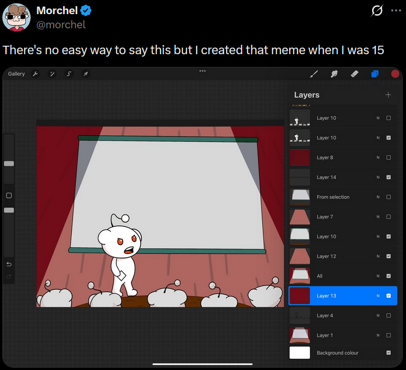Toggle visibility of From selection layer

click(x=389, y=197)
